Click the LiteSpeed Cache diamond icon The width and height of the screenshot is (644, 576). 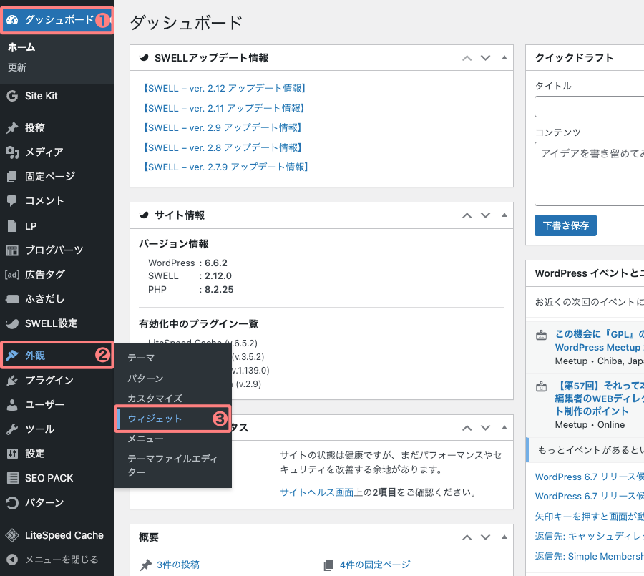click(x=12, y=535)
